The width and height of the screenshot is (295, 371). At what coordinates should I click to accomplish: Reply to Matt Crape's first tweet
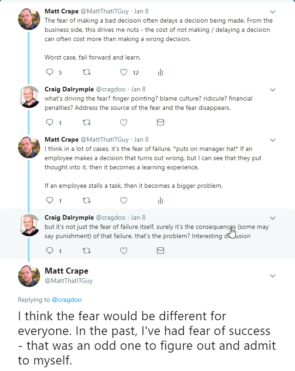50,72
